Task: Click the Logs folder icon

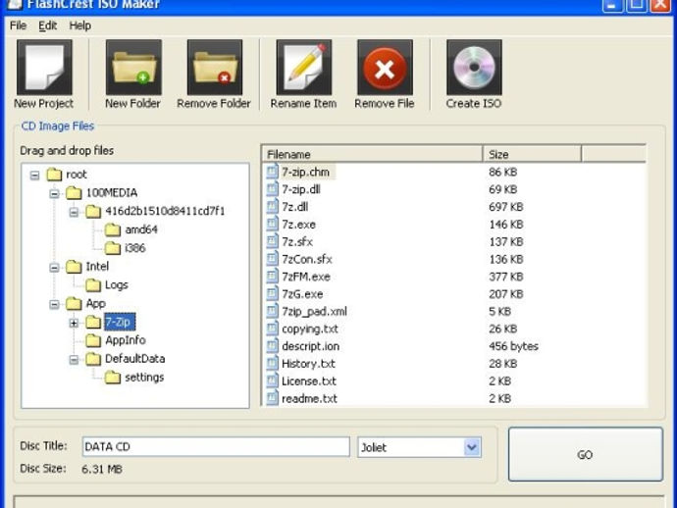Action: tap(93, 284)
